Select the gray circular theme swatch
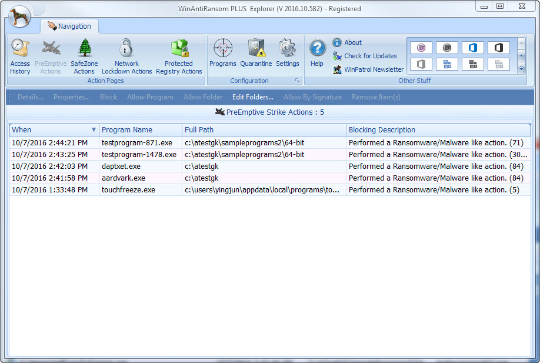This screenshot has width=540, height=363. (x=447, y=48)
